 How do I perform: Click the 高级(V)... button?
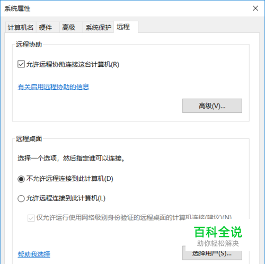click(212, 105)
